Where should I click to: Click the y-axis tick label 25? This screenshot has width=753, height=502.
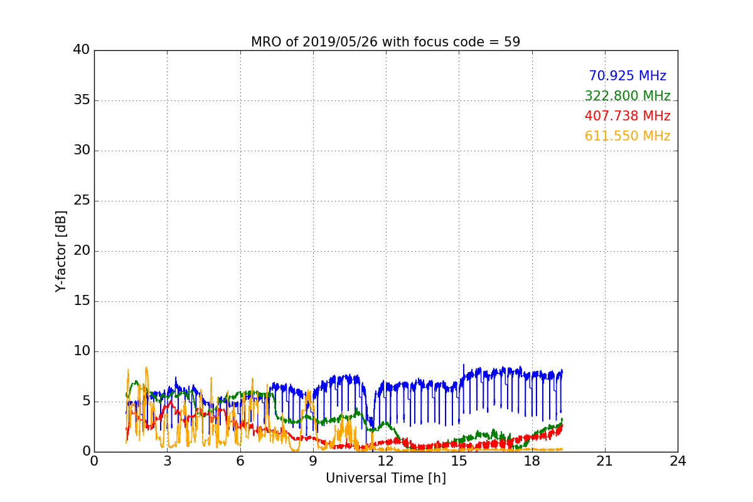point(82,201)
